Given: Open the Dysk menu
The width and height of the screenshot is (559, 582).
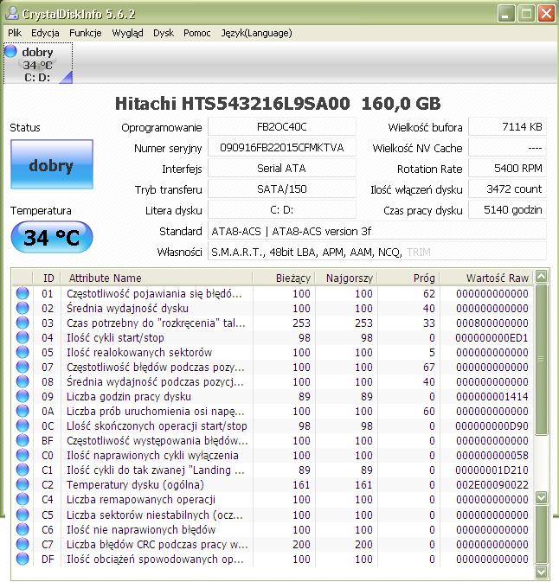Looking at the screenshot, I should [164, 33].
